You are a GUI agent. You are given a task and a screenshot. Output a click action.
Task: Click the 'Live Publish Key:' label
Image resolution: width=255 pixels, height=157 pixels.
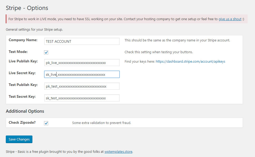coord(23,61)
